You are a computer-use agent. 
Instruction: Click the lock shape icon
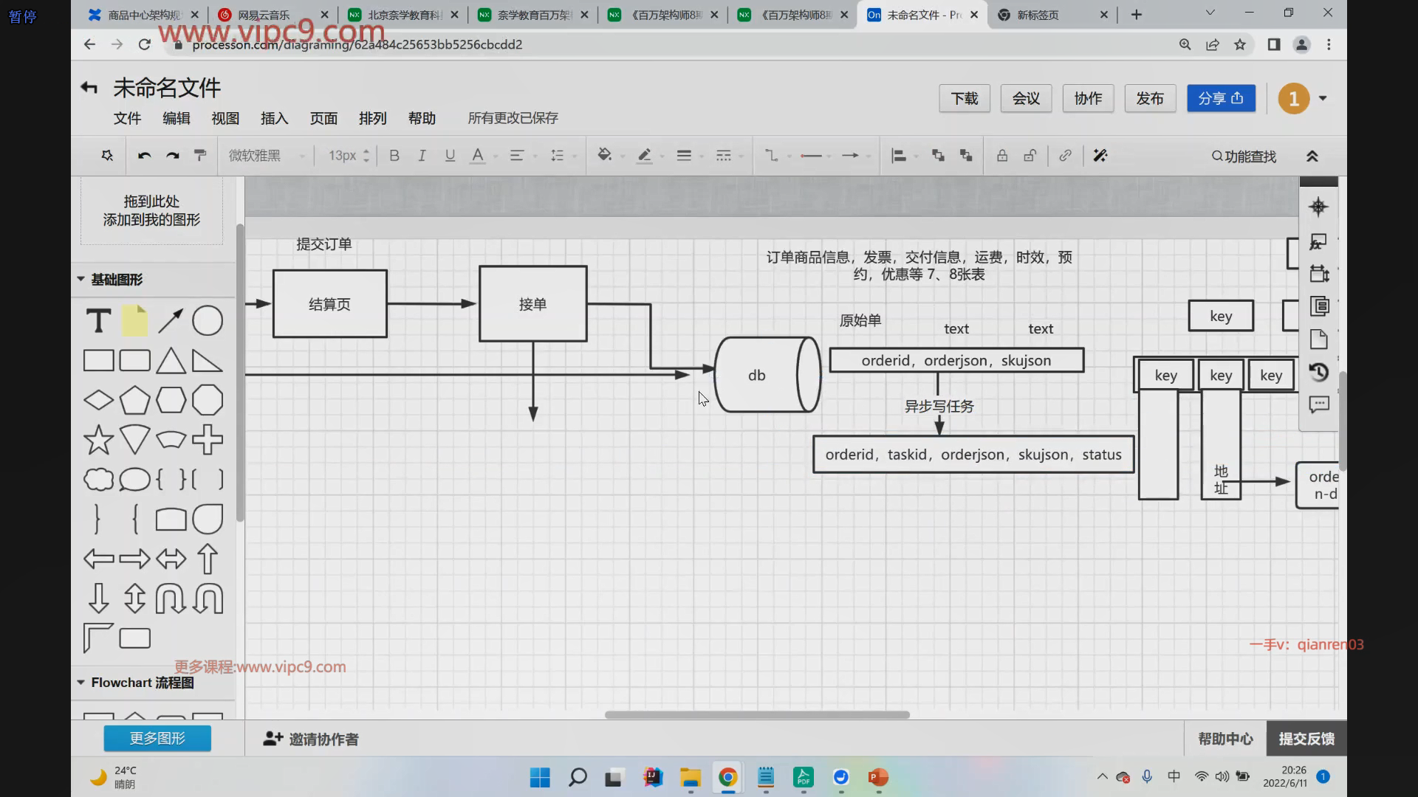1002,156
